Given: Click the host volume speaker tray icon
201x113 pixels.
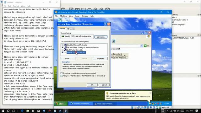Looking at the screenshot, I should point(178,111).
